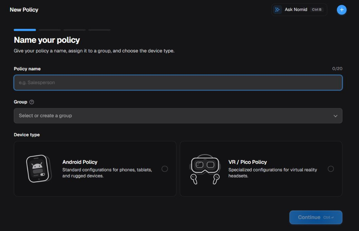
Task: Click the third progress step bar
Action: (75, 30)
